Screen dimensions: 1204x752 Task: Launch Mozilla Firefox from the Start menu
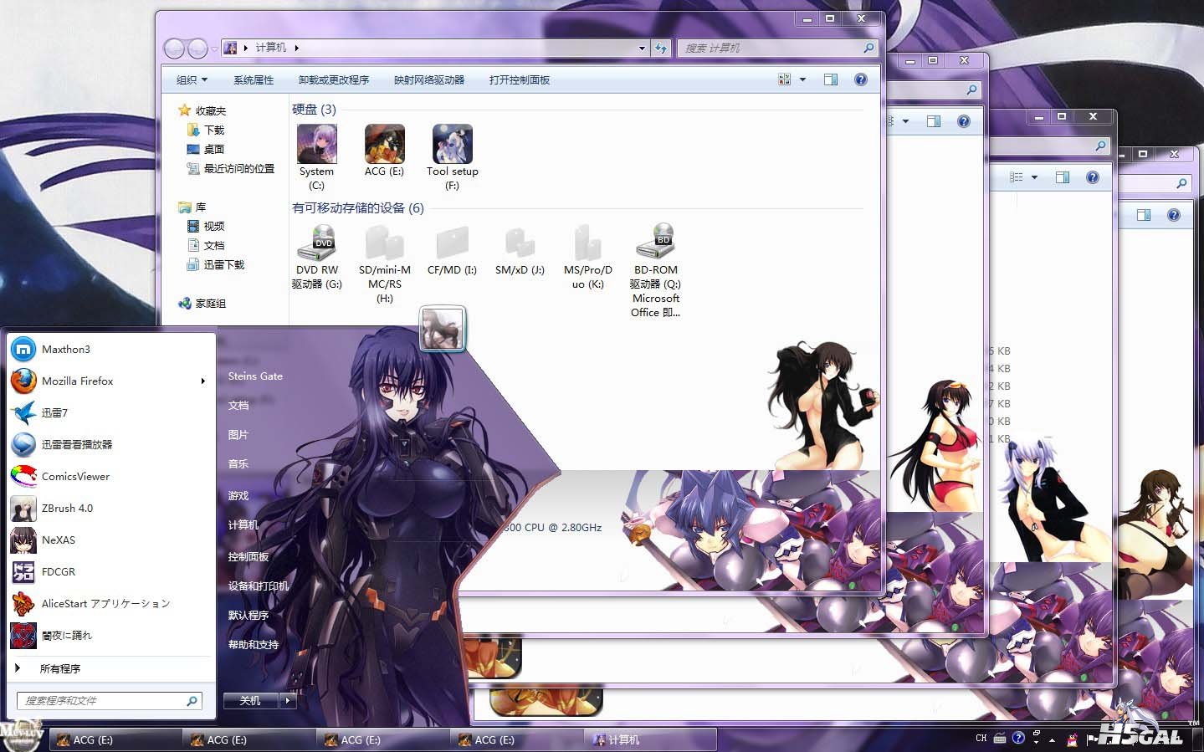click(x=110, y=381)
